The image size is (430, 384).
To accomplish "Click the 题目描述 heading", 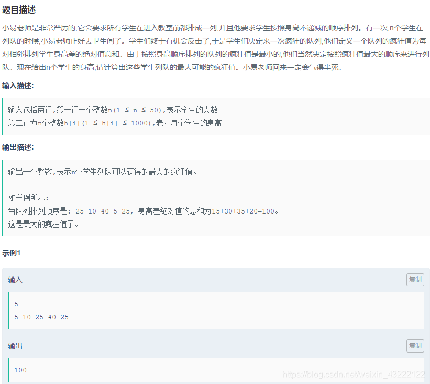I will (19, 10).
